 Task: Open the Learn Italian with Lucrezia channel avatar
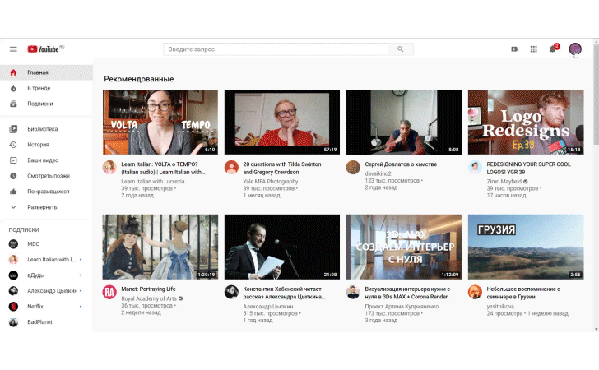point(109,167)
